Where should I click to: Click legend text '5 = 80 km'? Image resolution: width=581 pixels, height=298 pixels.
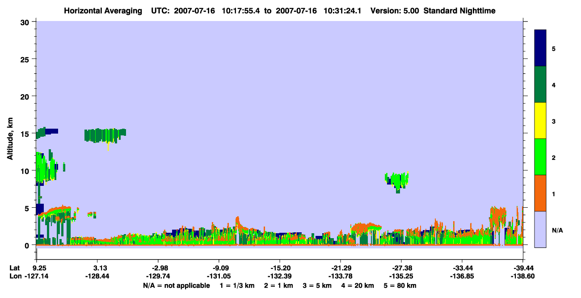(x=400, y=285)
